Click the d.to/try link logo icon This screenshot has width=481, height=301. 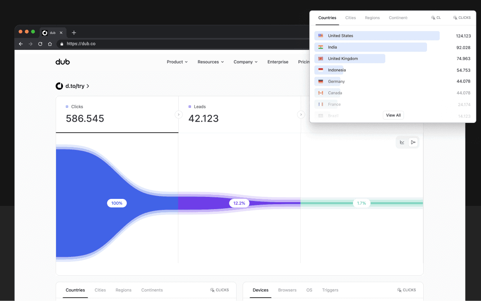(x=59, y=86)
